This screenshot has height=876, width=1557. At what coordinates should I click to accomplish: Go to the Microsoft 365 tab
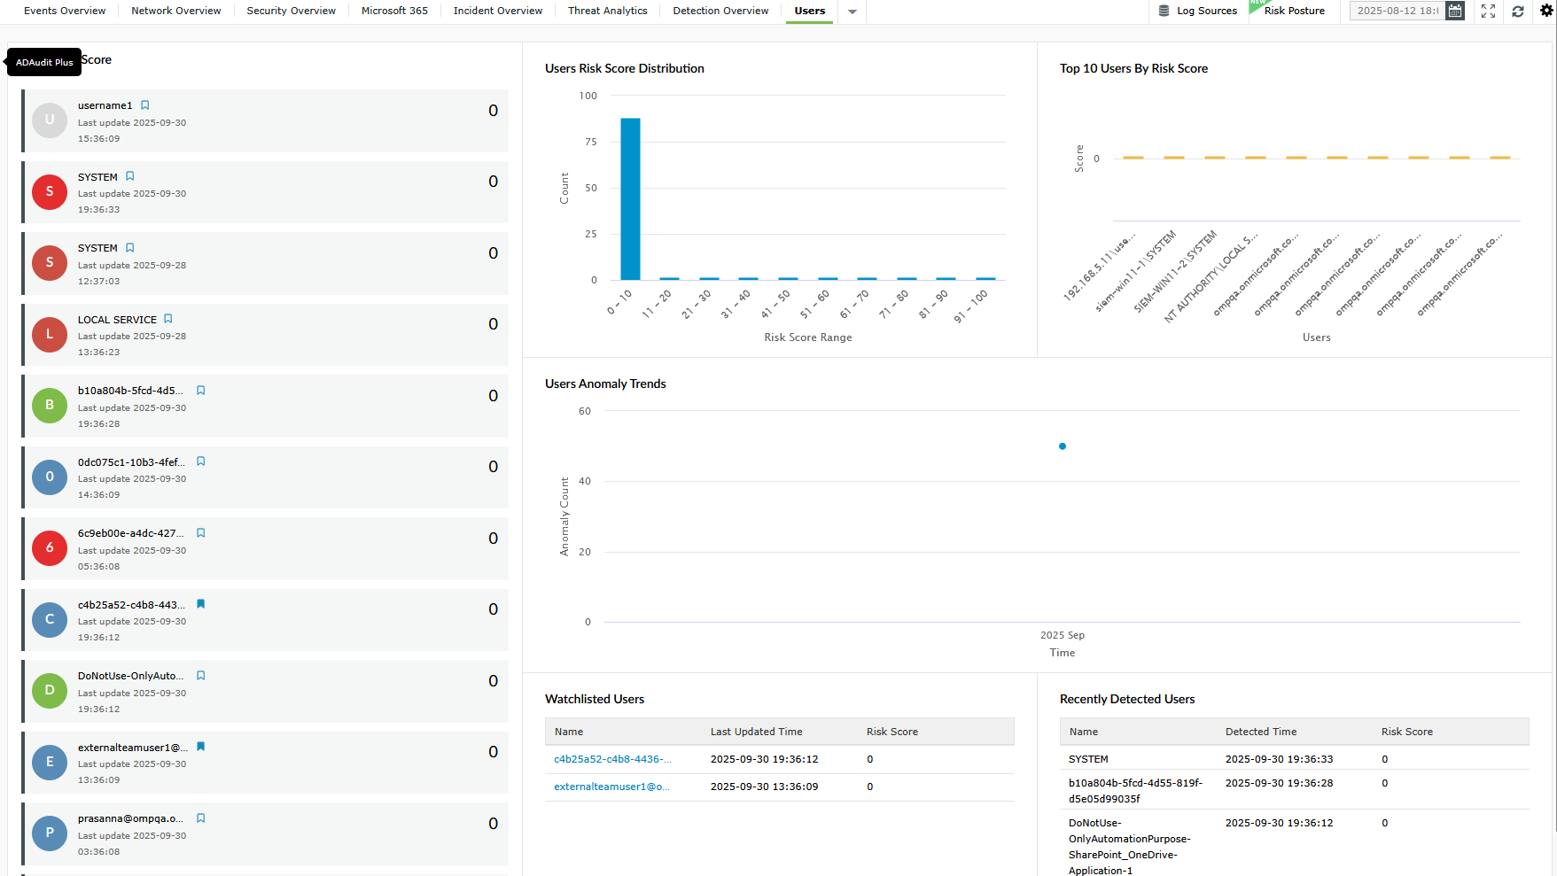(394, 11)
